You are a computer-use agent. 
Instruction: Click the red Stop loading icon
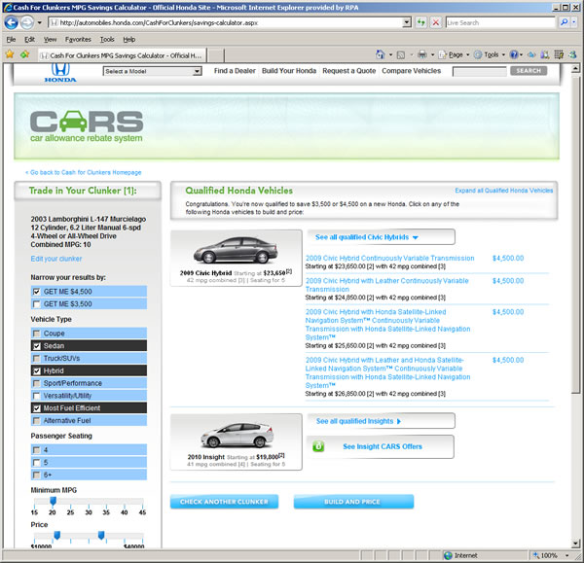434,22
